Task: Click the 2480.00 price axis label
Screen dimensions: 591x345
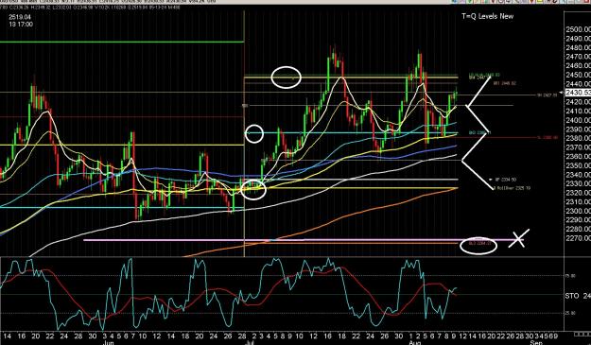Action: 578,47
